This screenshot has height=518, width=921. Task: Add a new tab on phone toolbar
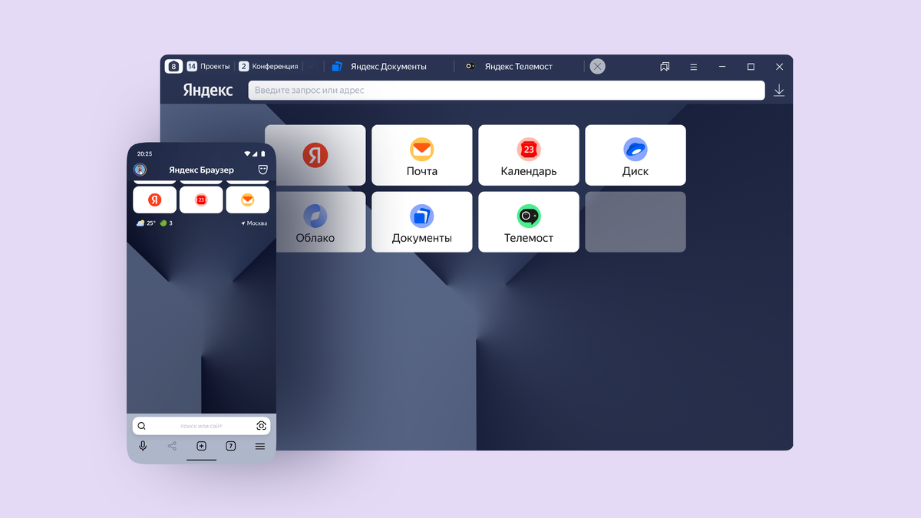pyautogui.click(x=201, y=446)
